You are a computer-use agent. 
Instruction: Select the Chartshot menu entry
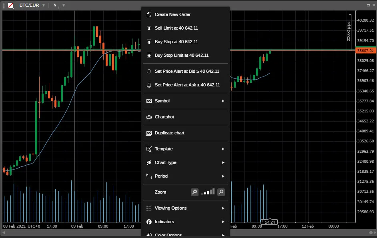click(x=185, y=117)
